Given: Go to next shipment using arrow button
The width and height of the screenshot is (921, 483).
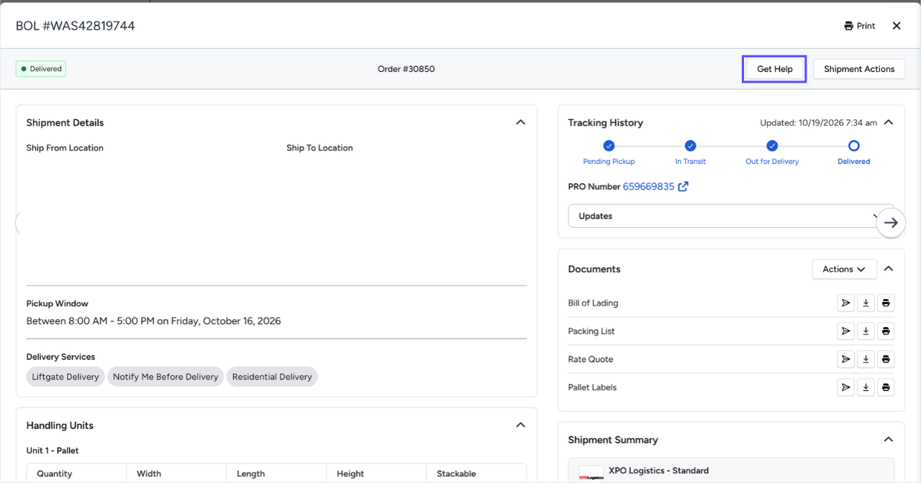Looking at the screenshot, I should click(x=891, y=223).
